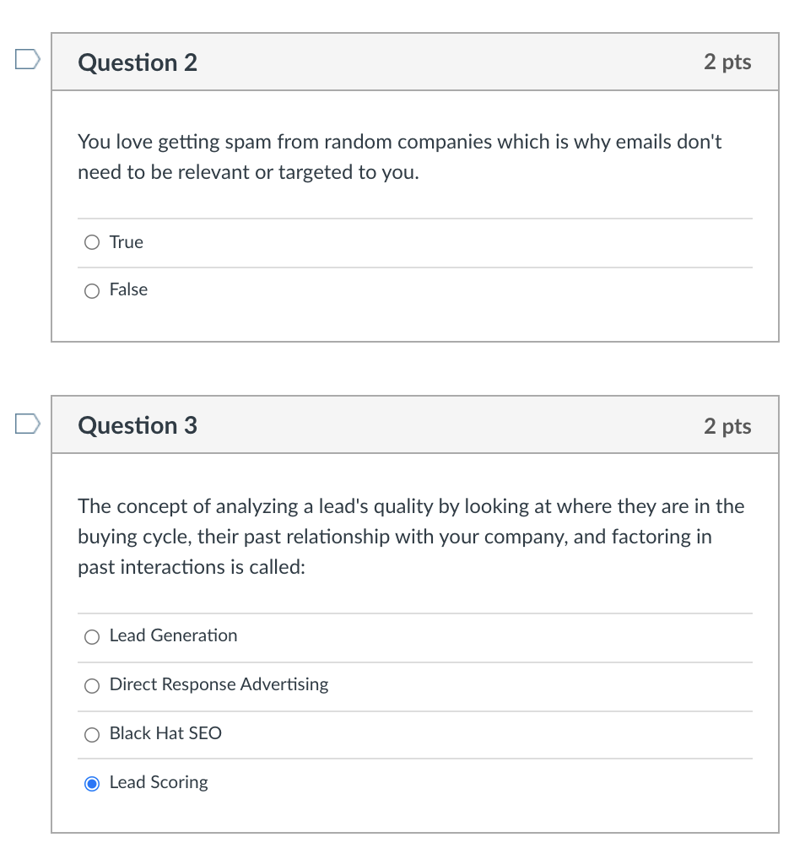Choose Direct Response Advertising
This screenshot has width=805, height=859.
coord(92,686)
